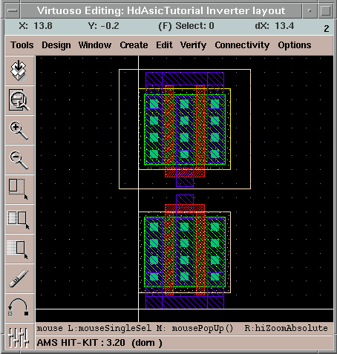Viewport: 337px width, 354px height.
Task: Select the Zoom In magnifier tool
Action: (x=19, y=131)
